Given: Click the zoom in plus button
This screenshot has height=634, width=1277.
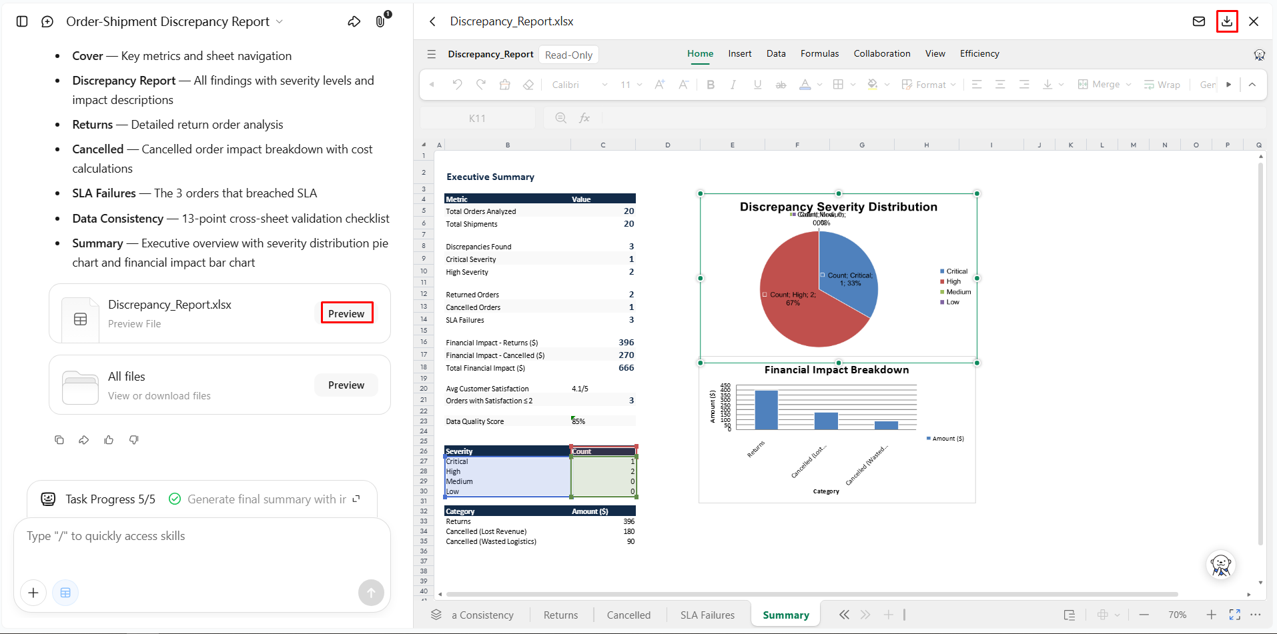Looking at the screenshot, I should (1211, 615).
